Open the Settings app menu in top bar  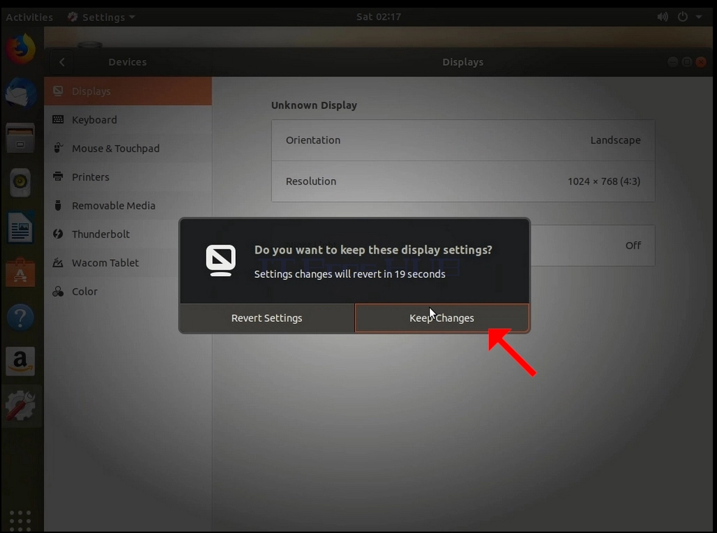click(102, 17)
